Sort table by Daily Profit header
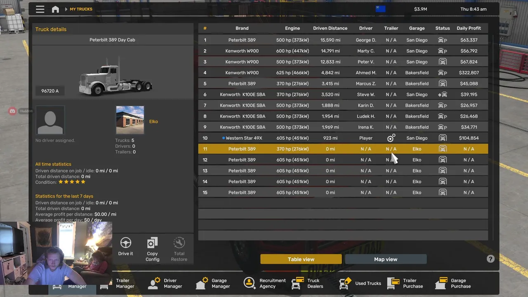This screenshot has height=297, width=528. click(469, 28)
